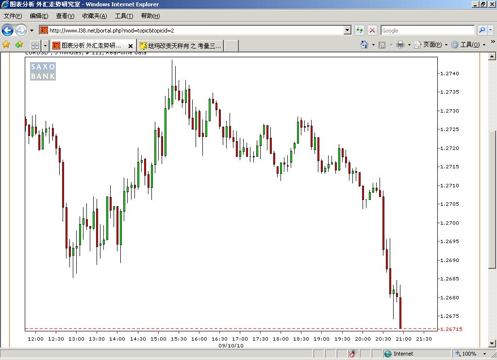The height and width of the screenshot is (360, 497).
Task: Click the 1.26715 current price label
Action: [x=451, y=329]
